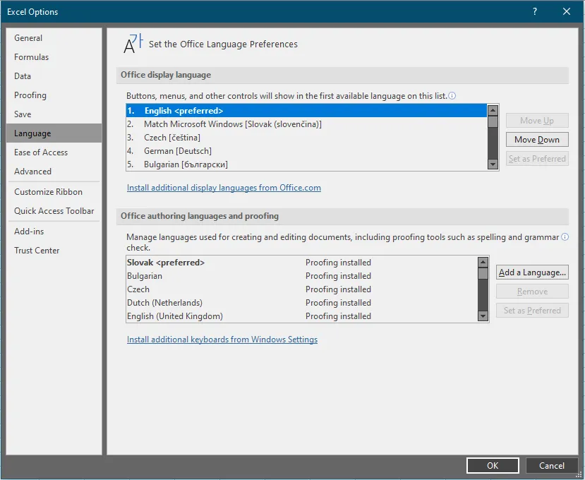Click authoring language list scroll up arrow

483,262
